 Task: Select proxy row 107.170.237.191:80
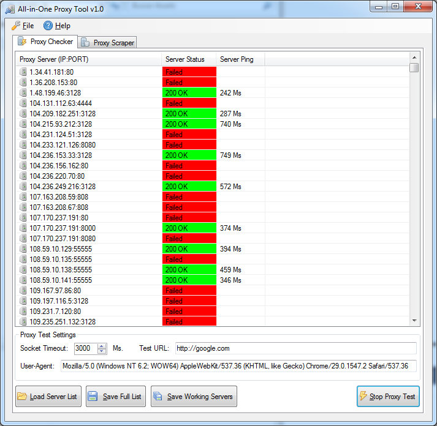tap(212, 218)
